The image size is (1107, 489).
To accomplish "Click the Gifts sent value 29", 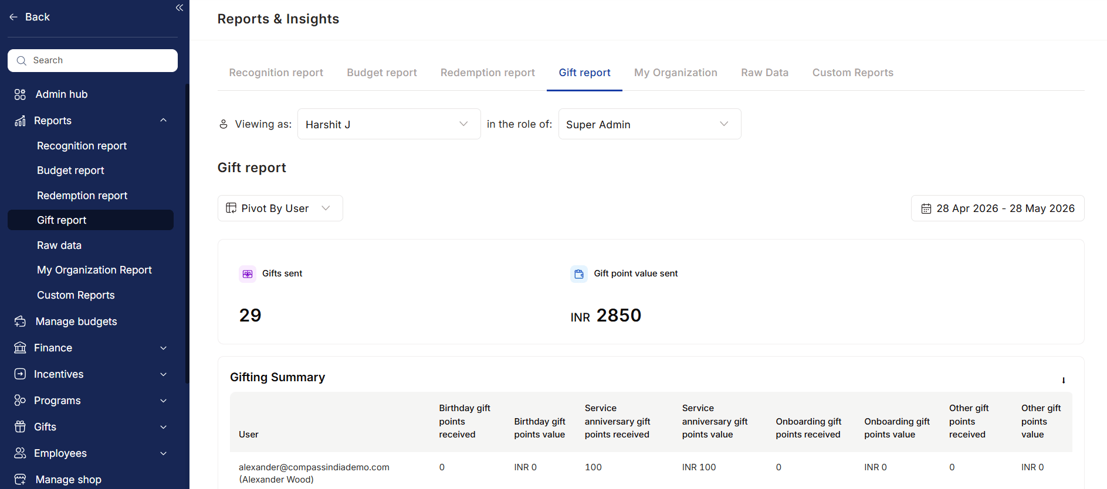I will [x=250, y=316].
